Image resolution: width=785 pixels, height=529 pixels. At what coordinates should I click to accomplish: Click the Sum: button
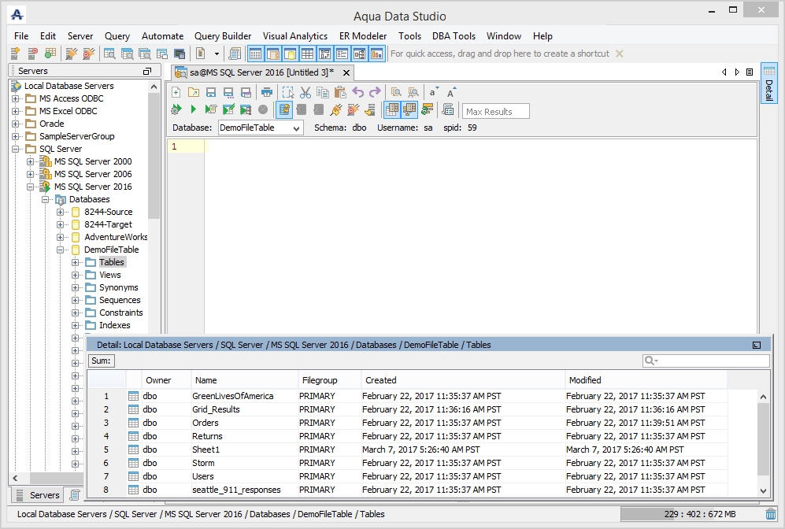pyautogui.click(x=102, y=361)
